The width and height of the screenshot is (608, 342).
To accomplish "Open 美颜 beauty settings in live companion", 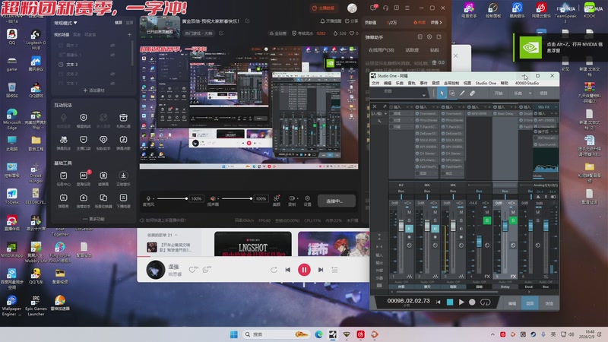I will pos(277,201).
